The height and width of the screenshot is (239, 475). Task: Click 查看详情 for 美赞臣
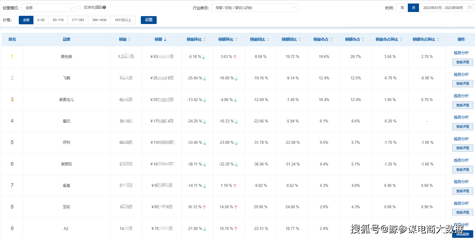463,170
